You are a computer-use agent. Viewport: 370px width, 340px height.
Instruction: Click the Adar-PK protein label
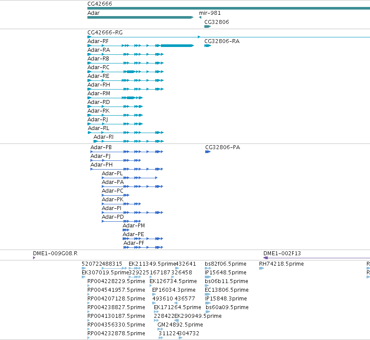[113, 200]
